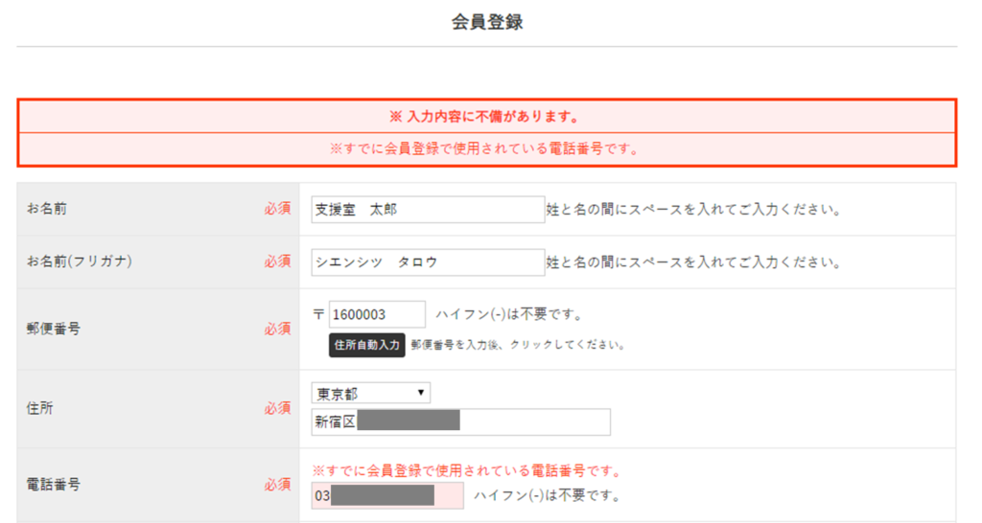The image size is (982, 523).
Task: Click the お名前 row label
Action: tap(47, 208)
